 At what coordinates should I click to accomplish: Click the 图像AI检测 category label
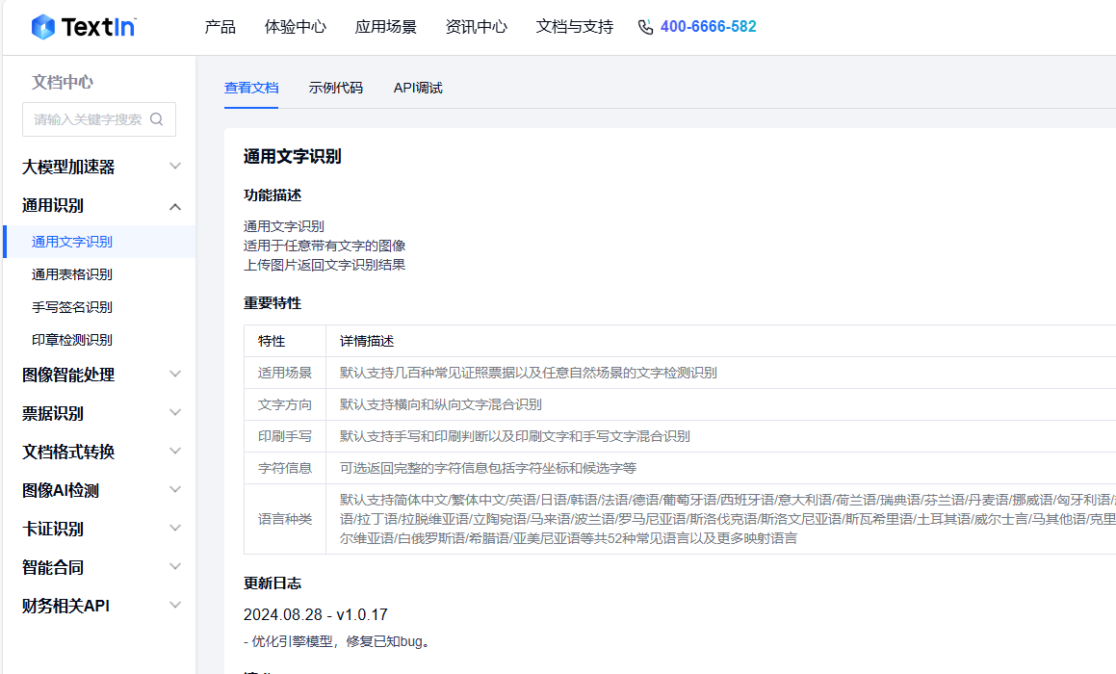[61, 490]
